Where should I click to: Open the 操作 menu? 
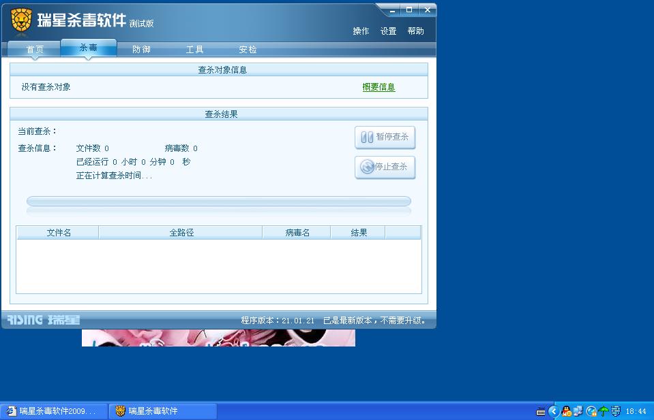[x=361, y=31]
